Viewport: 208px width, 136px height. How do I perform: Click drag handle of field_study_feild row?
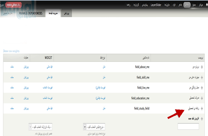[202, 108]
